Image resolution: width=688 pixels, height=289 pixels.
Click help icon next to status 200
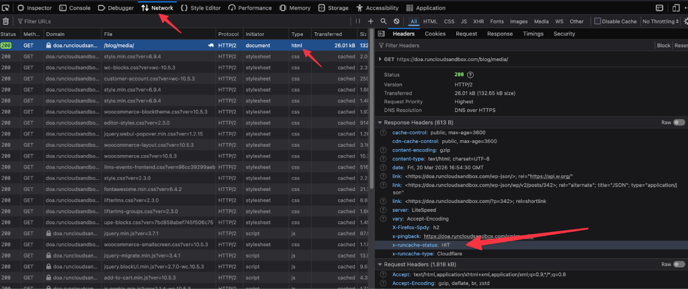pyautogui.click(x=471, y=75)
